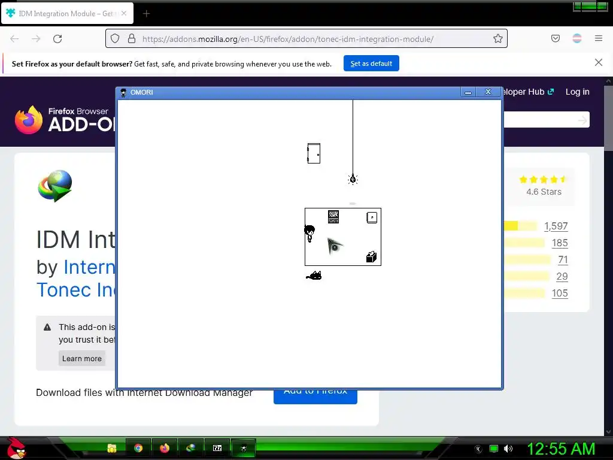Bookmark this page with the star

tap(497, 38)
